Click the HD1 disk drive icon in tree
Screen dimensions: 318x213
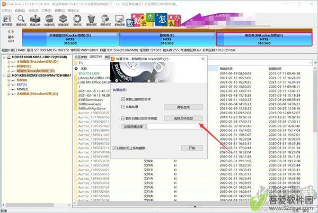coord(9,75)
